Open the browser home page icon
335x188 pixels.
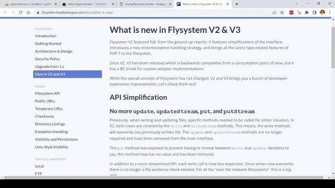tap(28, 13)
